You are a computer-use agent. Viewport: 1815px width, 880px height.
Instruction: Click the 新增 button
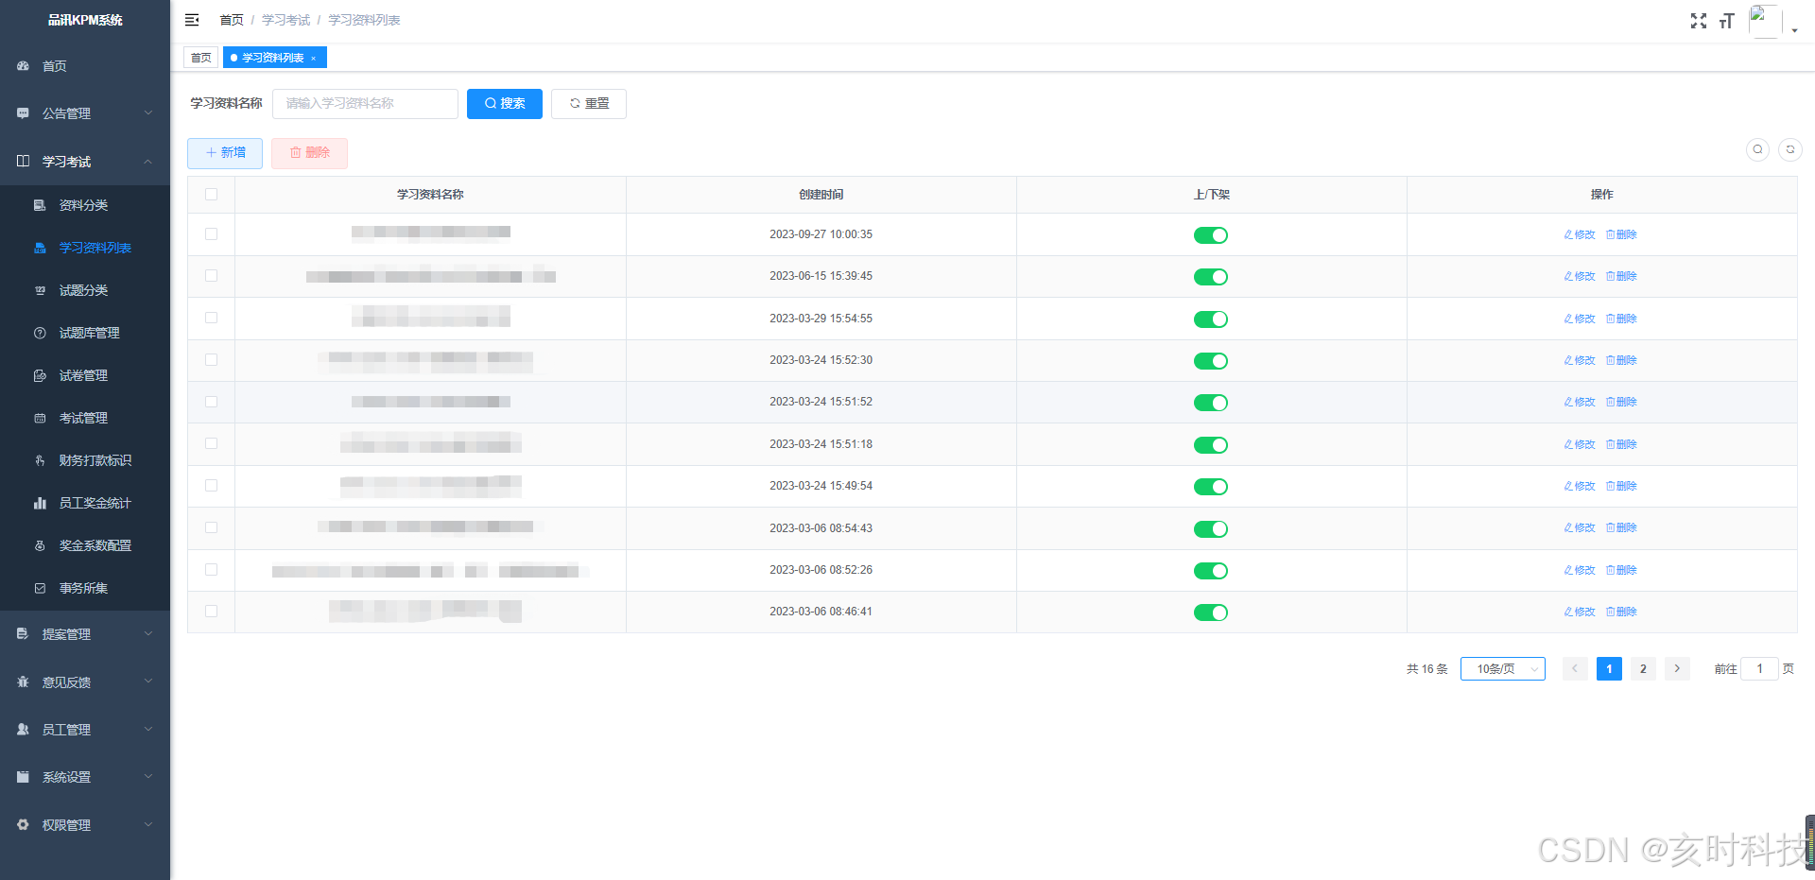point(225,153)
